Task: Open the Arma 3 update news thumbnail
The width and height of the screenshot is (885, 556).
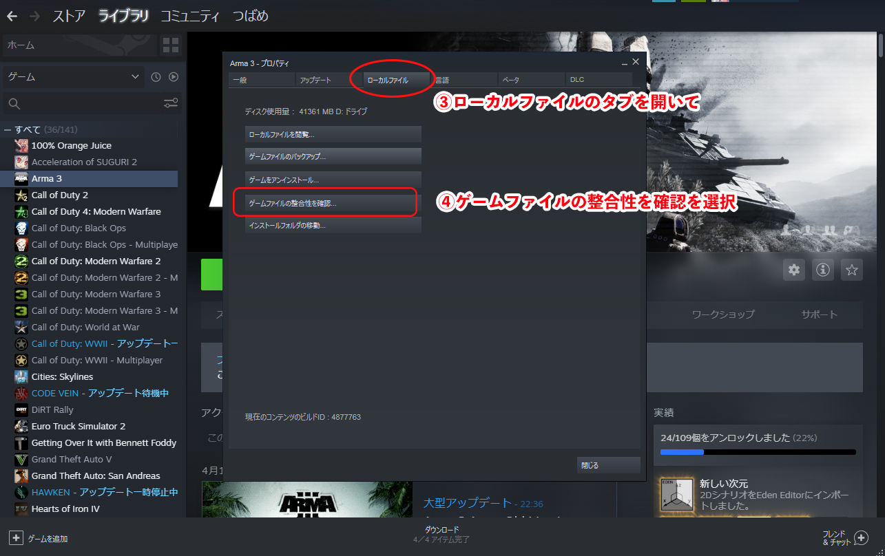Action: [x=306, y=500]
